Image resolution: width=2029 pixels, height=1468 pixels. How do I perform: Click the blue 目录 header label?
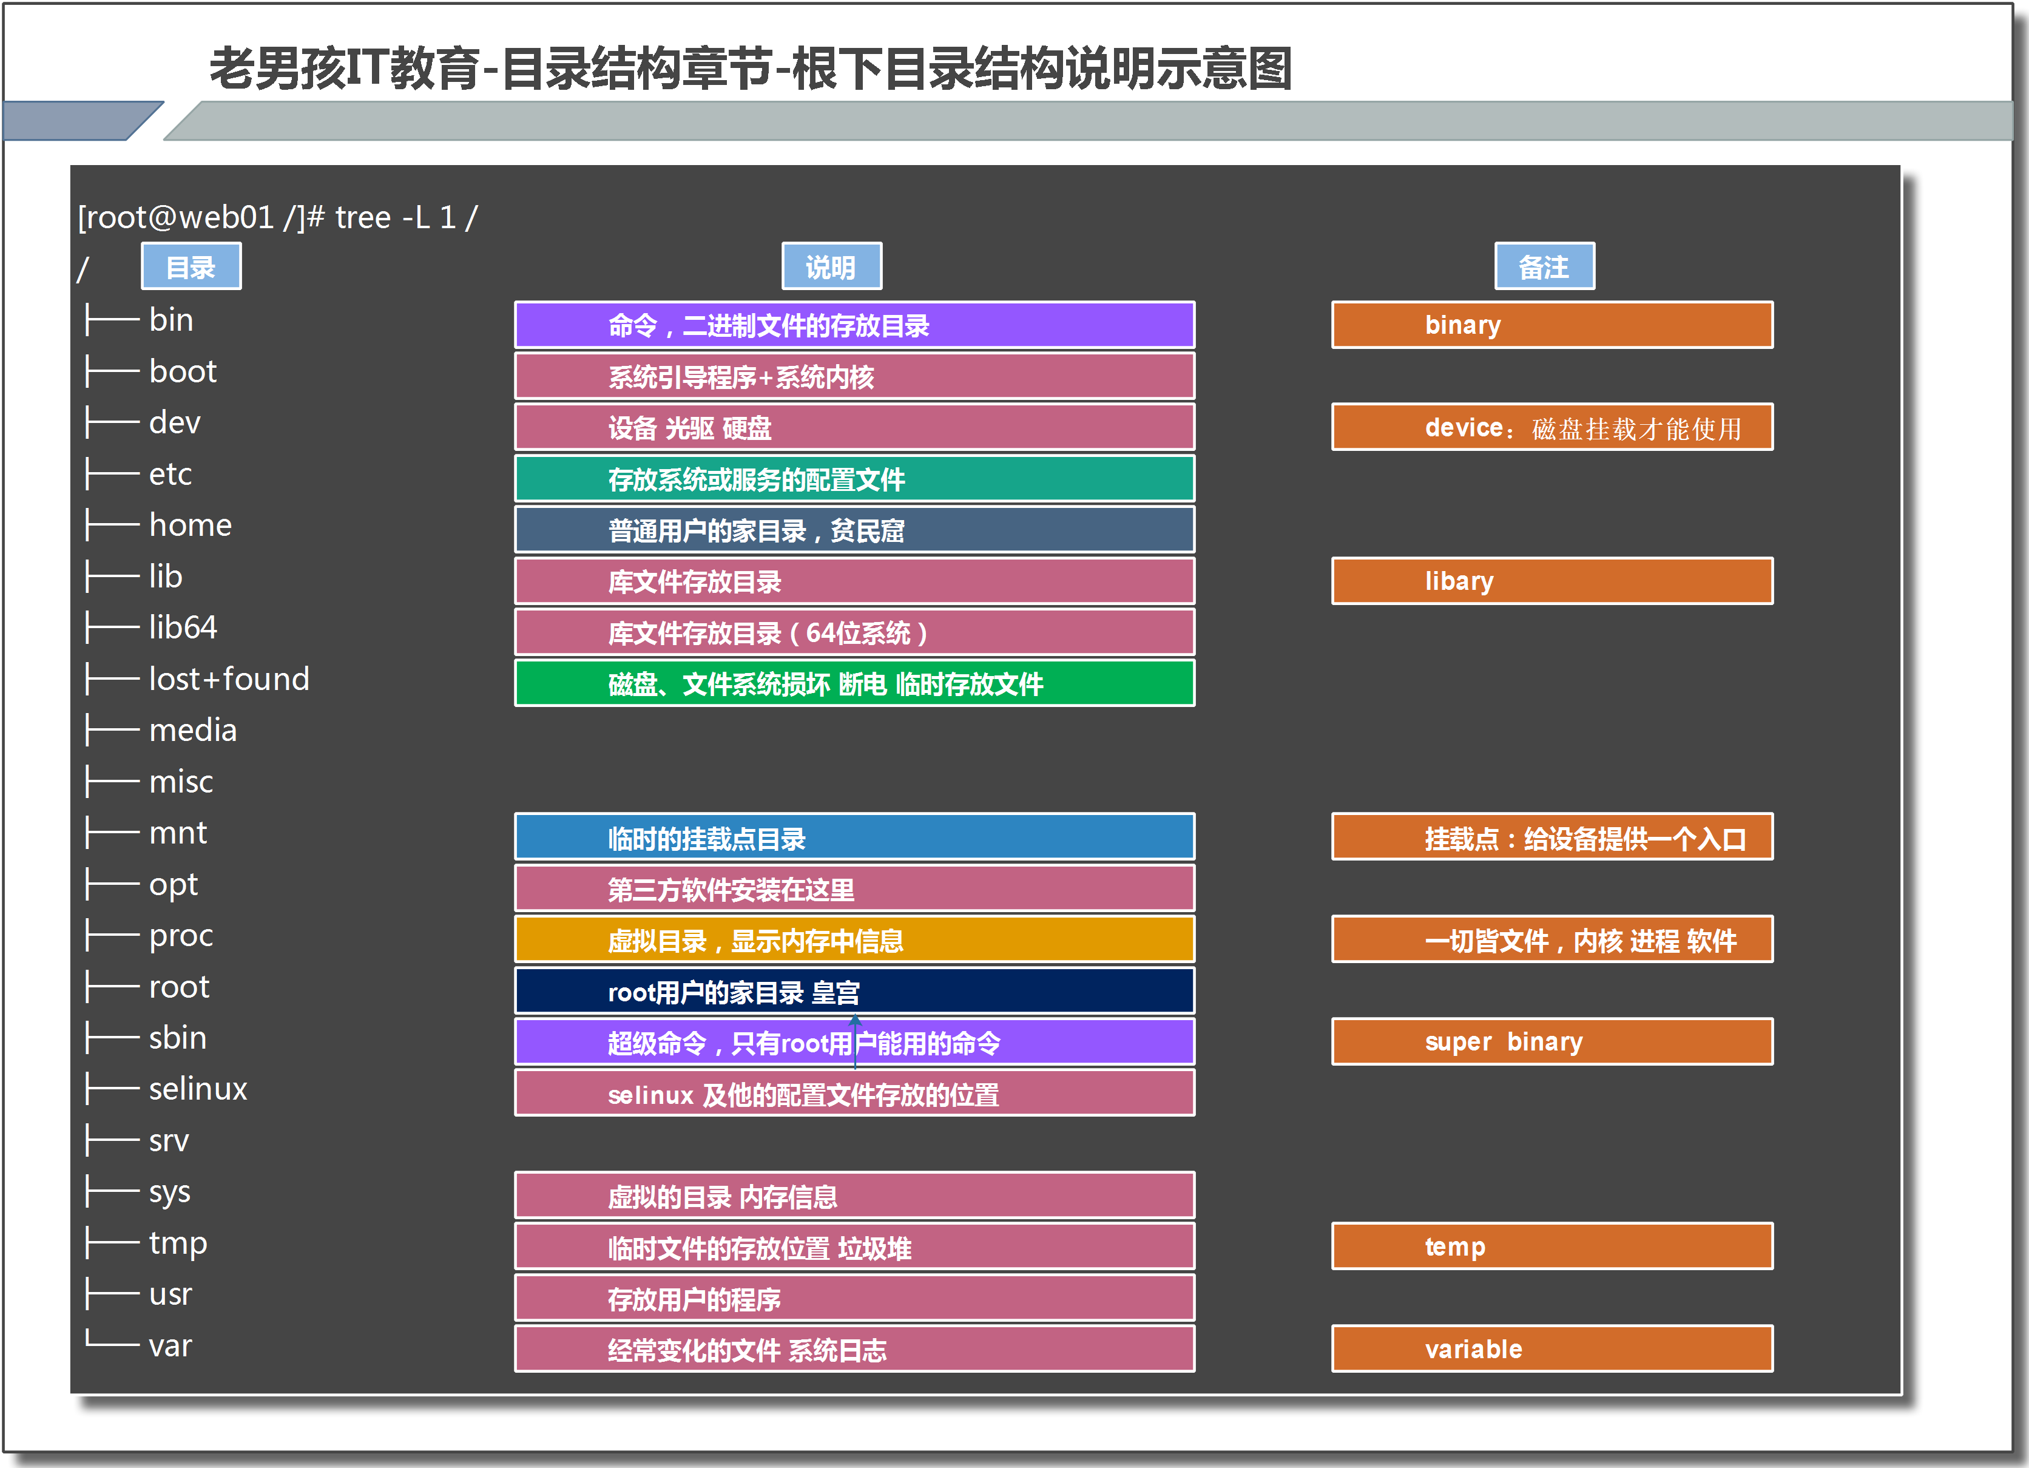point(191,266)
